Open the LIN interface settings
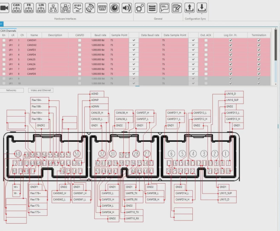 (x=41, y=7)
